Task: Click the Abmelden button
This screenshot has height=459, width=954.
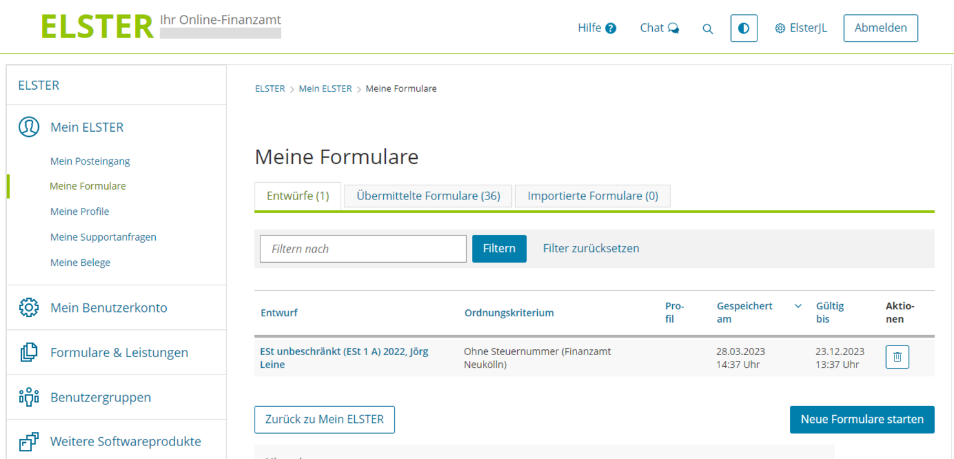Action: pos(880,28)
